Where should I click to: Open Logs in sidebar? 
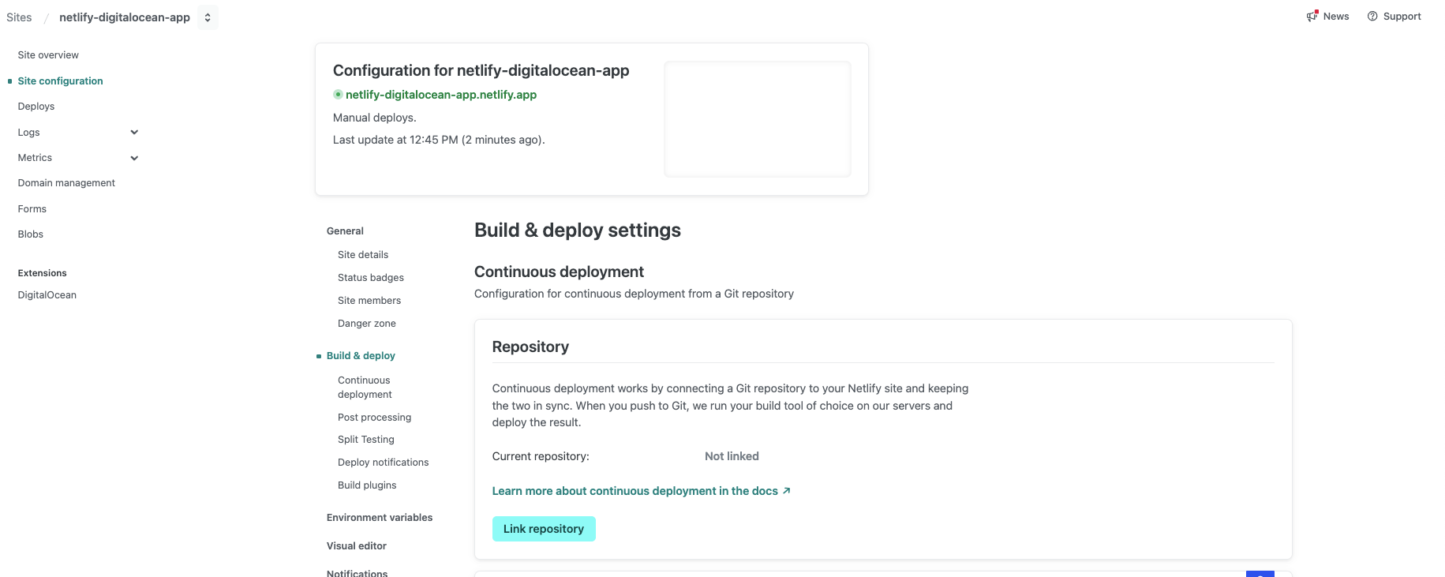click(28, 133)
